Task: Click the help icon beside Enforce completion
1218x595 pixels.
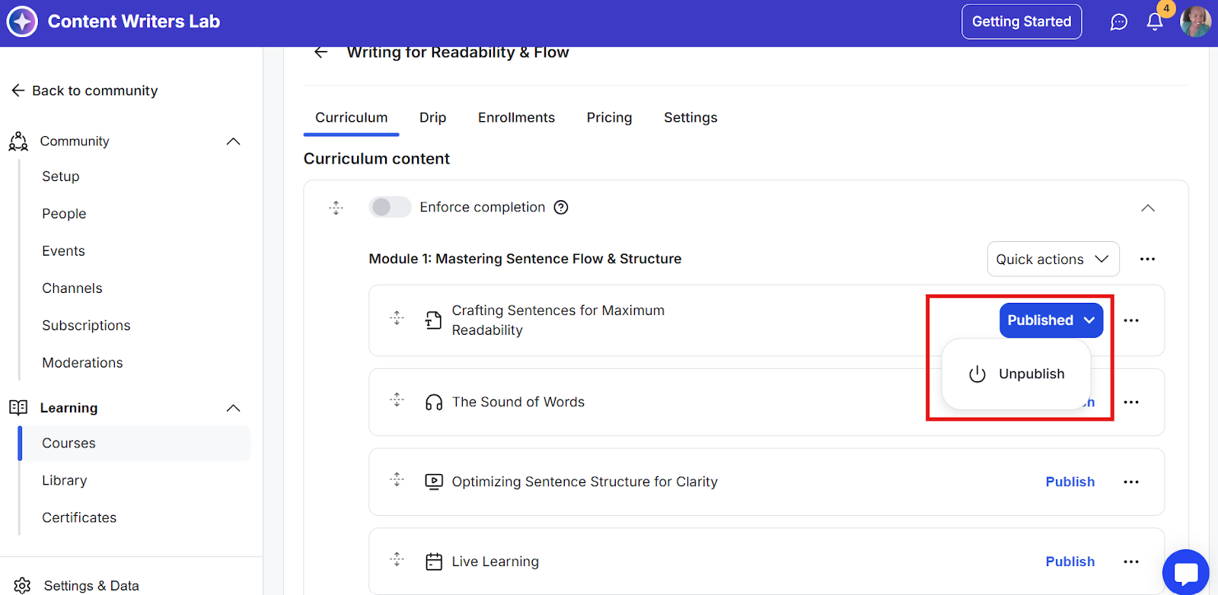Action: tap(561, 208)
